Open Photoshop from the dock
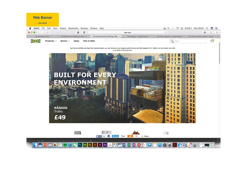The width and height of the screenshot is (247, 175). tap(80, 145)
